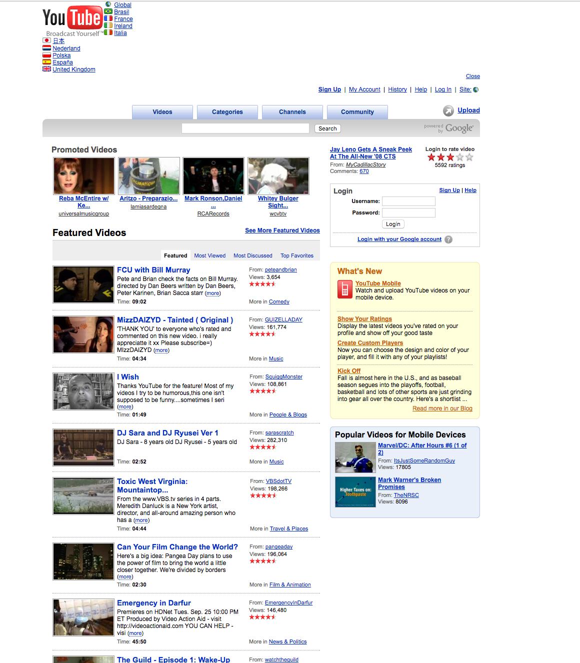
Task: Click the Google account help question icon
Action: click(448, 239)
